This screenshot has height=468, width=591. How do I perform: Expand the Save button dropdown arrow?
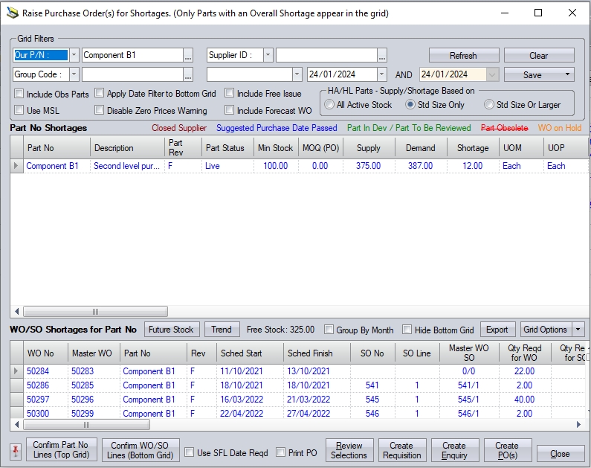(x=566, y=74)
